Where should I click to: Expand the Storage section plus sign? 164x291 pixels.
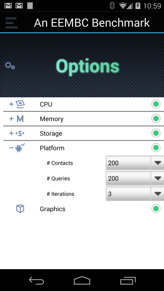[11, 133]
